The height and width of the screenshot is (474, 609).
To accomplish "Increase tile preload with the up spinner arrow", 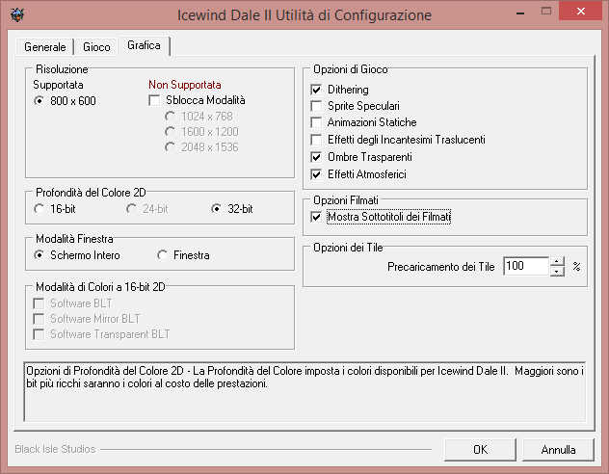I will coord(557,262).
